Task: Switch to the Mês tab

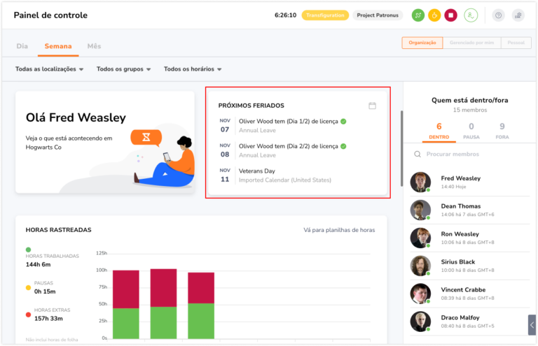Action: click(x=94, y=46)
